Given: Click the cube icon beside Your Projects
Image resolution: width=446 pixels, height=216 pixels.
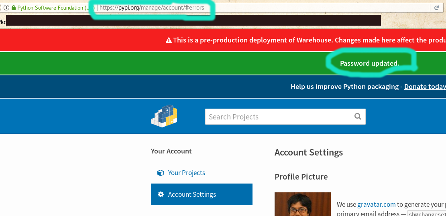Looking at the screenshot, I should 161,173.
